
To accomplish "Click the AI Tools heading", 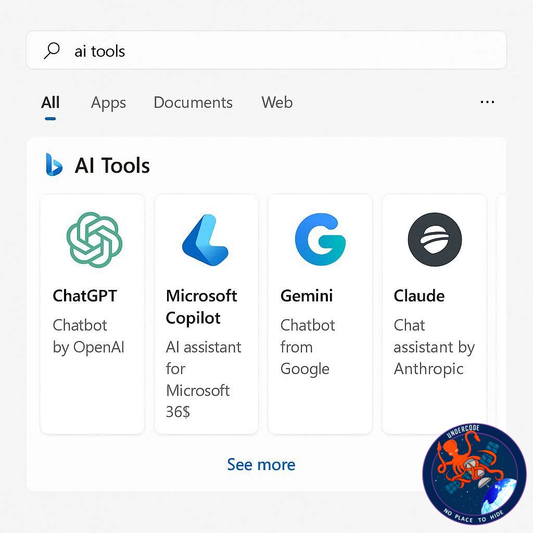I will tap(112, 166).
